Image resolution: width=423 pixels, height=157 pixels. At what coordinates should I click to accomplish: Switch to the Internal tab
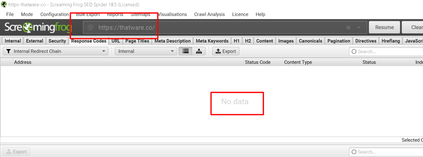point(13,41)
